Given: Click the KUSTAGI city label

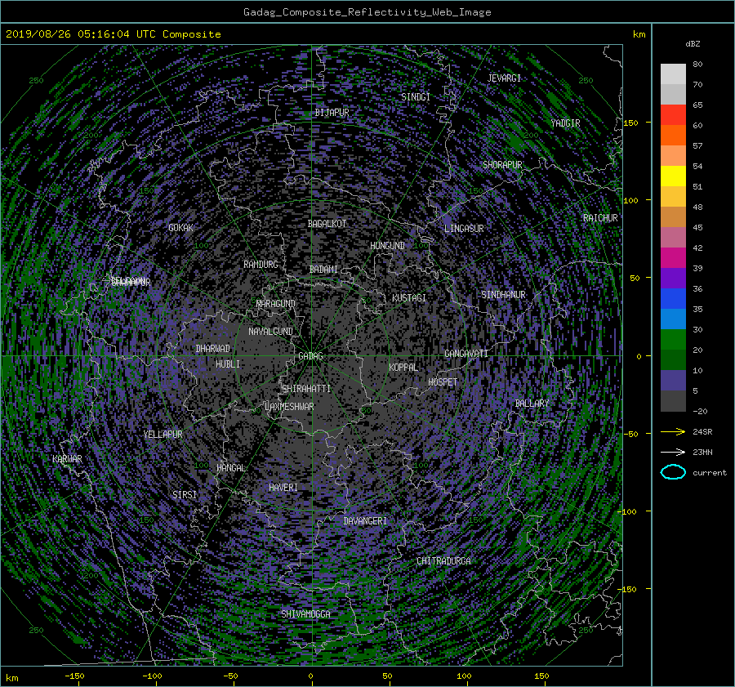Looking at the screenshot, I should [409, 298].
